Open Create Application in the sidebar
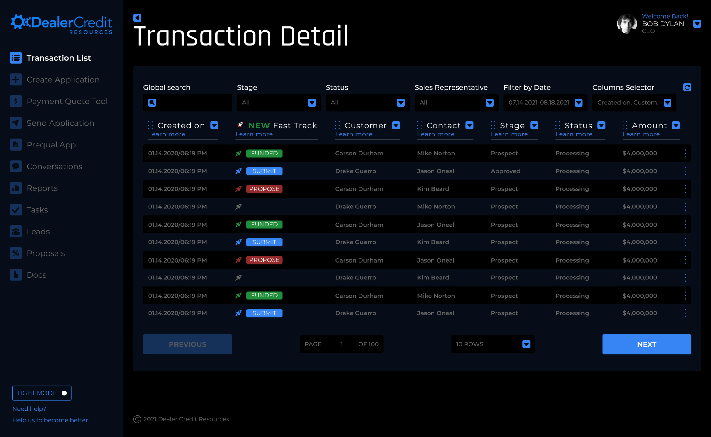Image resolution: width=711 pixels, height=437 pixels. click(63, 80)
